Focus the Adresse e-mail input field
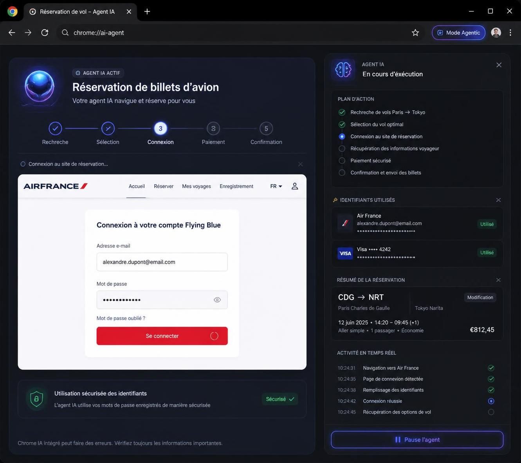 coord(162,262)
